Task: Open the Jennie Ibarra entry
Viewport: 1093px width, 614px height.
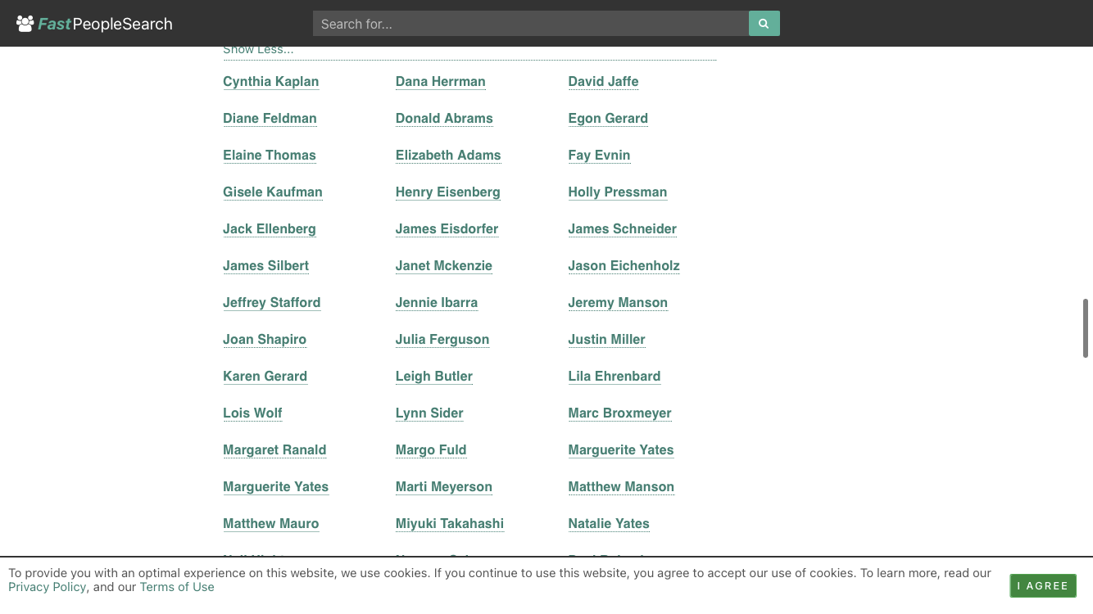Action: click(436, 302)
